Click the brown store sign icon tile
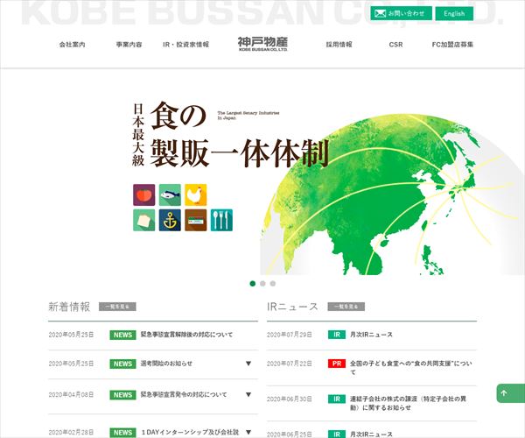Screen dimensions: 525x438 [x=195, y=220]
